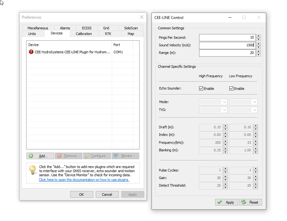
Task: Click the Sound Velocity input field
Action: (227, 45)
